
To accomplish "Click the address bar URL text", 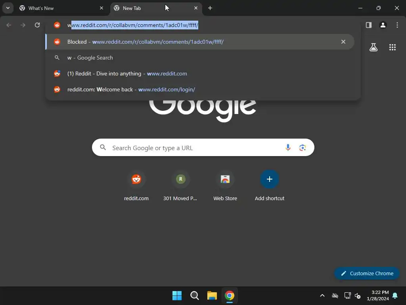I will (133, 25).
